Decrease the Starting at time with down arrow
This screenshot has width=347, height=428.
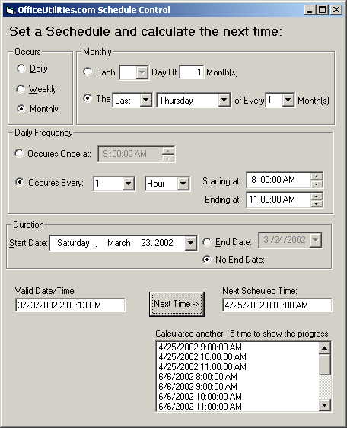click(x=317, y=184)
